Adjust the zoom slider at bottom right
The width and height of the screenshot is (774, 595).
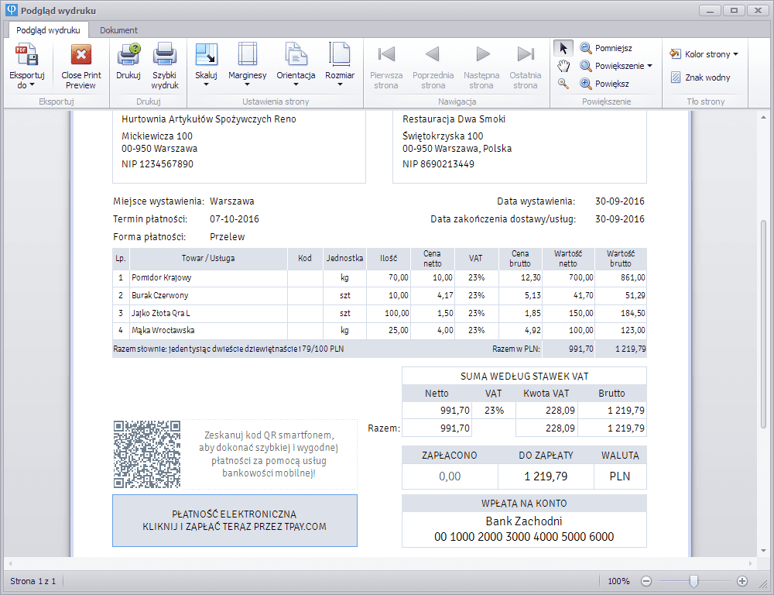coord(694,580)
